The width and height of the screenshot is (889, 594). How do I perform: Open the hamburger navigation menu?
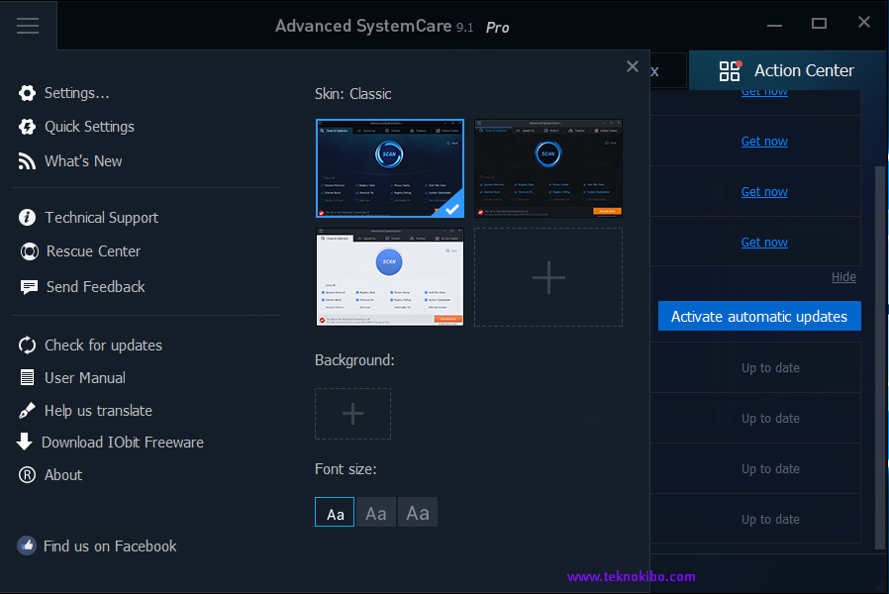[28, 26]
